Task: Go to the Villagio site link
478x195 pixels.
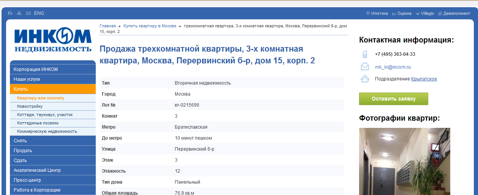Action: (x=427, y=13)
